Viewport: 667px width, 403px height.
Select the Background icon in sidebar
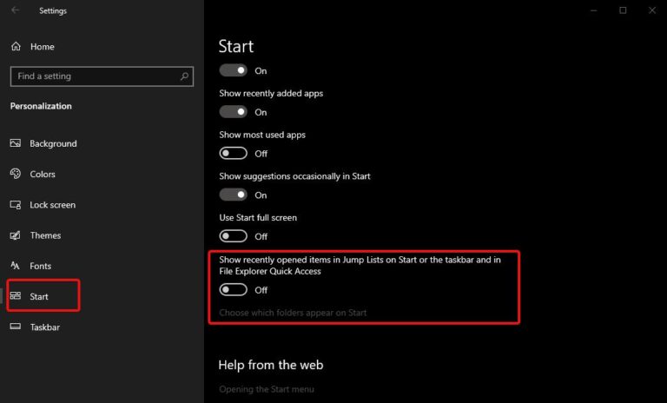[x=16, y=143]
